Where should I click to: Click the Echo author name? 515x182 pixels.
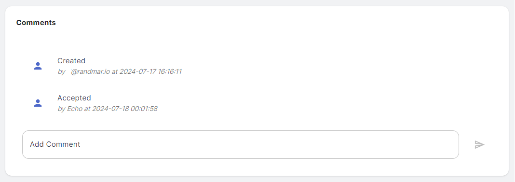point(75,109)
